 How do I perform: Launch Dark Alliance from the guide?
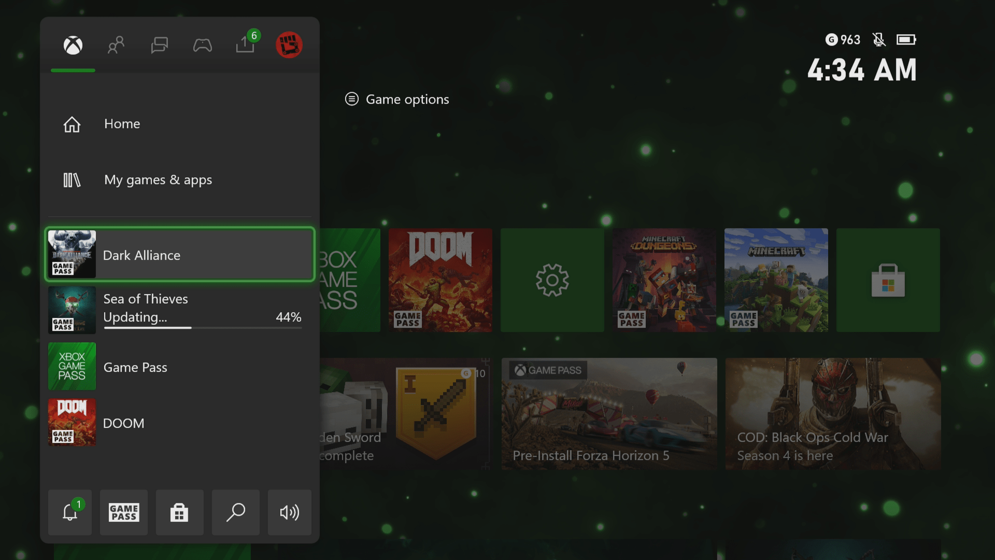179,255
